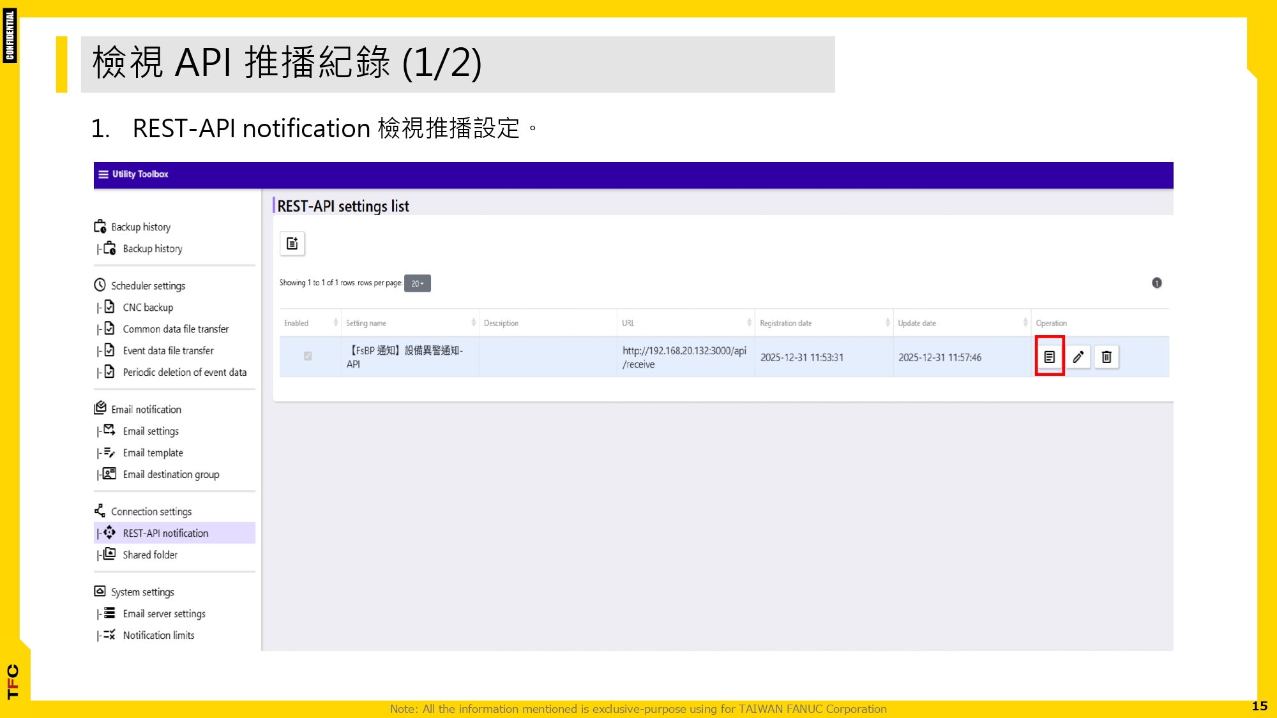Edit the 設備異警通知 setting with the pencil icon
This screenshot has height=718, width=1277.
pos(1078,357)
